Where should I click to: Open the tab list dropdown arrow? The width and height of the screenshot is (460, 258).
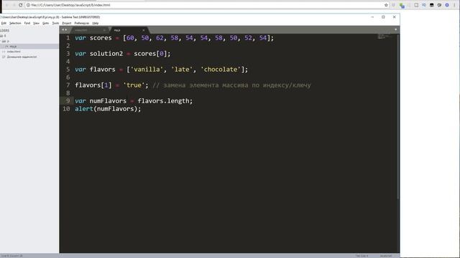click(x=396, y=29)
